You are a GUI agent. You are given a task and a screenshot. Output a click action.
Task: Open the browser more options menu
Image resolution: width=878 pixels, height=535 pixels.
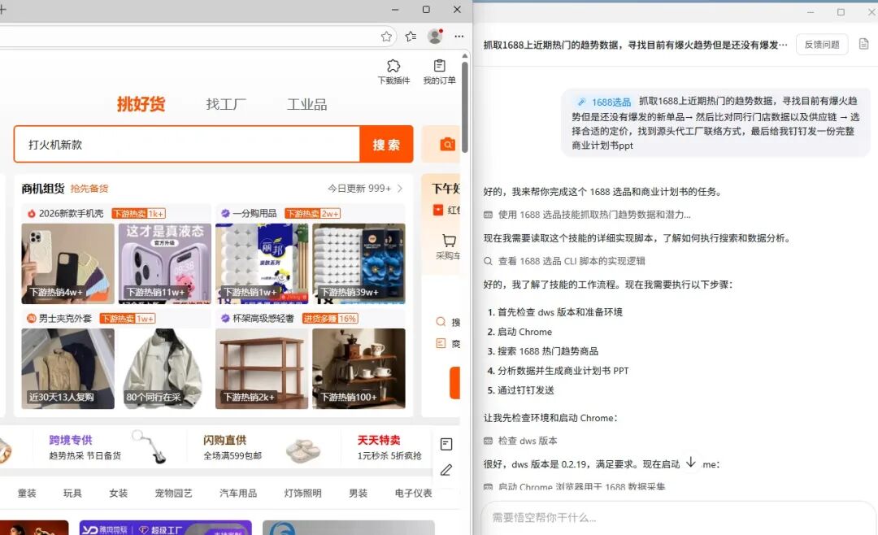click(459, 37)
